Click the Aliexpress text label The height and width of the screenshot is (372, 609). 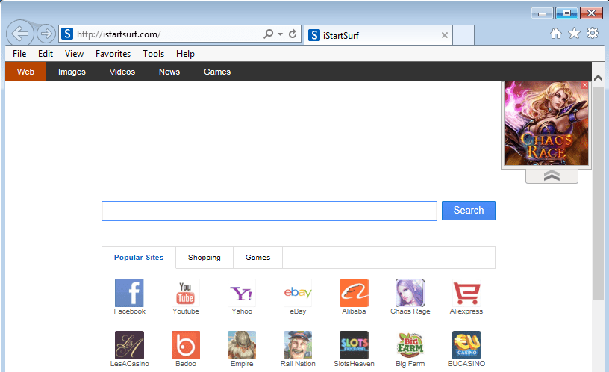466,311
